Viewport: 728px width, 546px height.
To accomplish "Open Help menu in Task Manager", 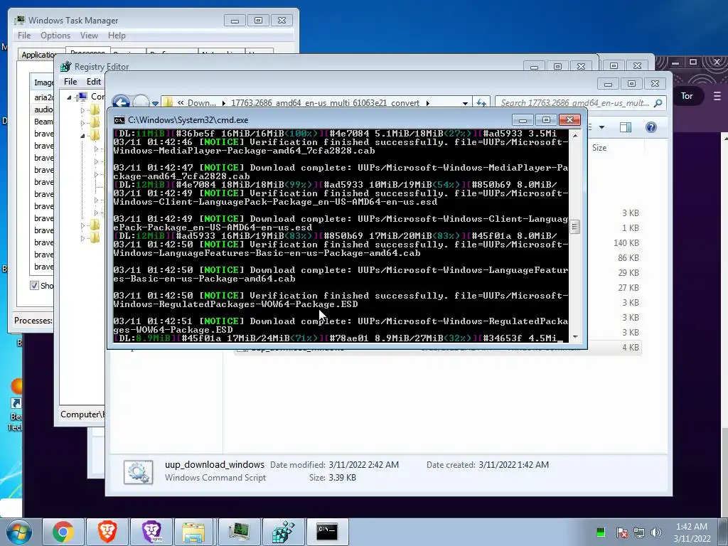I will pyautogui.click(x=117, y=36).
